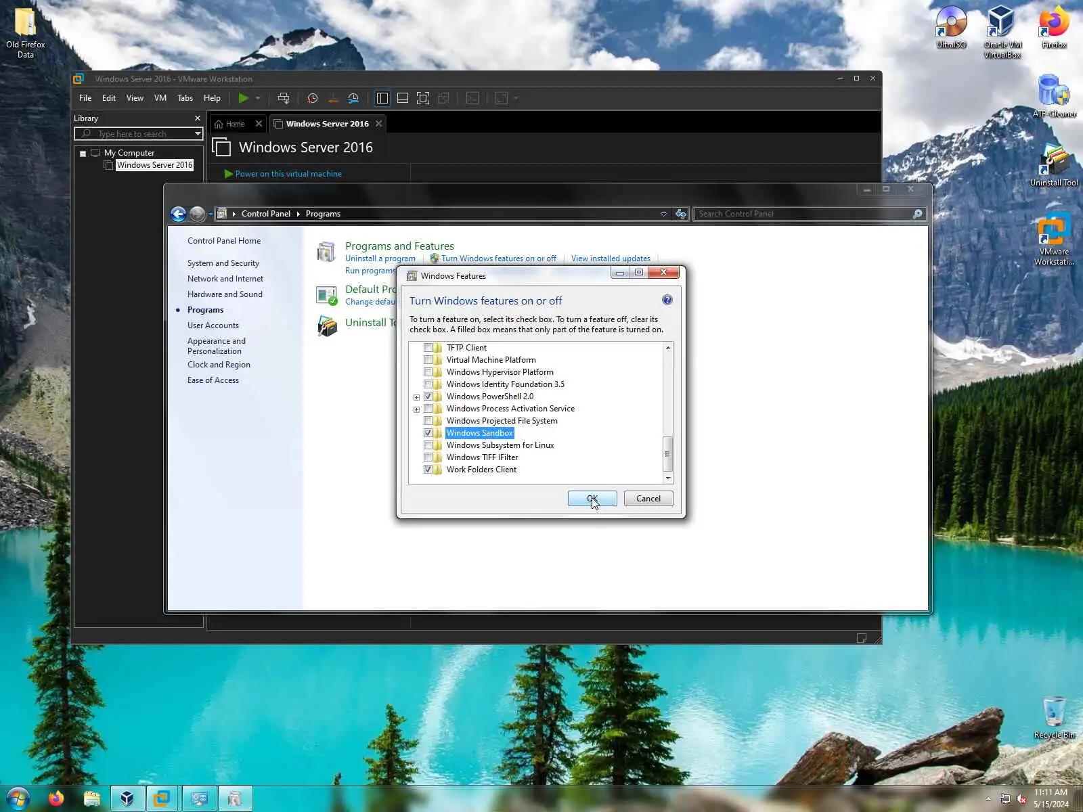
Task: Close the Library panel
Action: coord(198,118)
